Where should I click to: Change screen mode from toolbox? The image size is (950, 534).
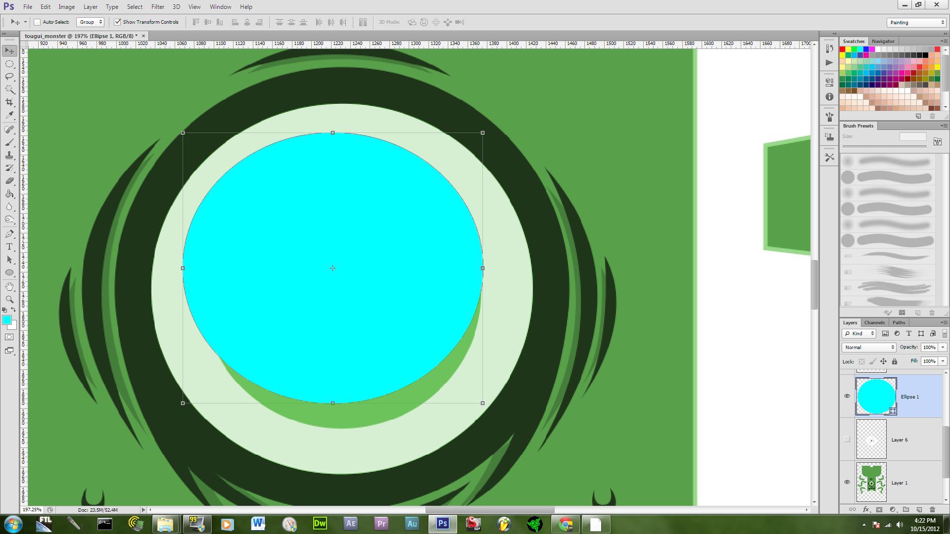tap(9, 351)
